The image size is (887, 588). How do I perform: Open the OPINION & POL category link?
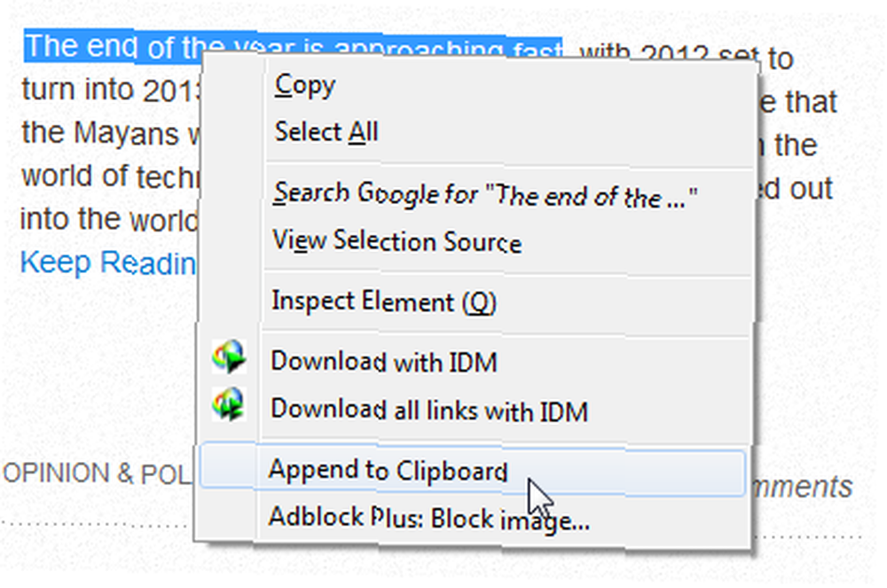97,474
